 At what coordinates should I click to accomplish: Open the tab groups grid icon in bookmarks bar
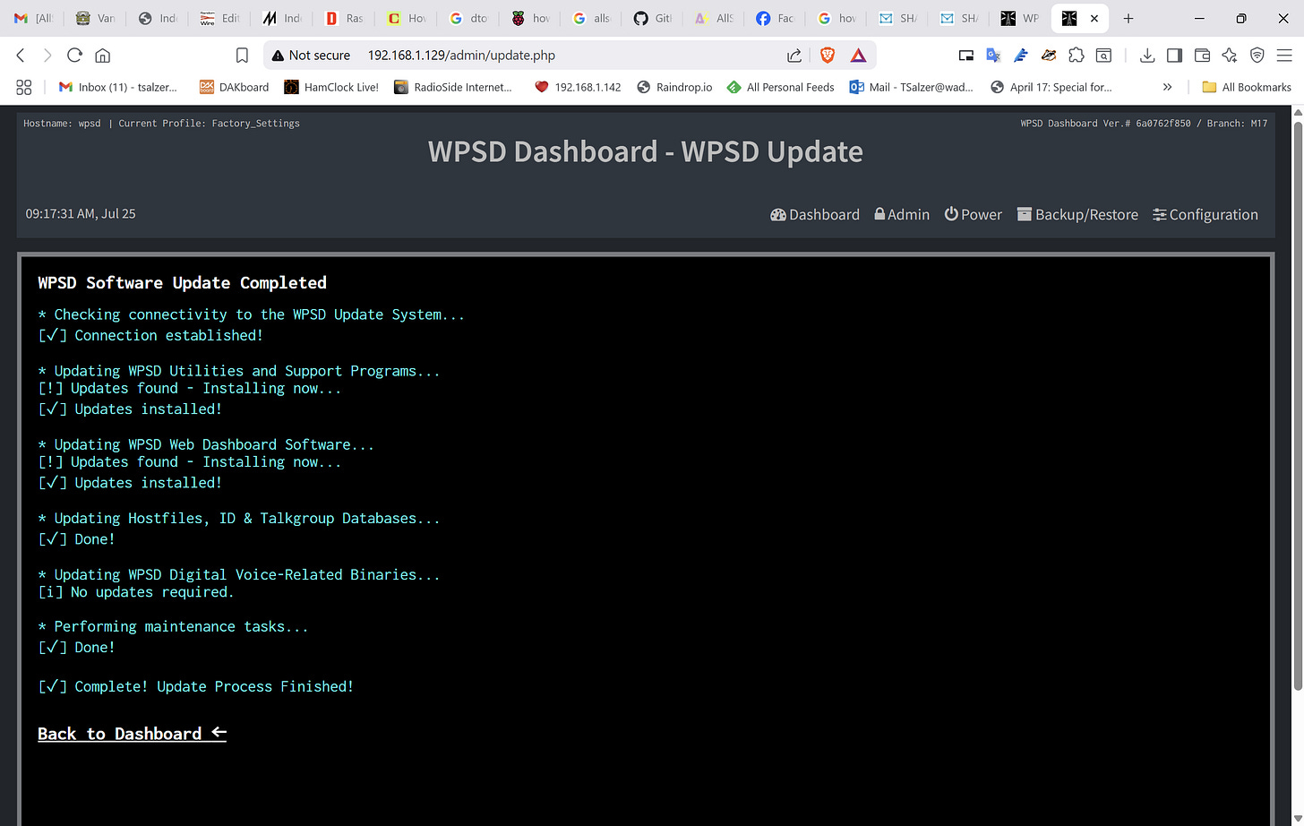click(x=24, y=87)
